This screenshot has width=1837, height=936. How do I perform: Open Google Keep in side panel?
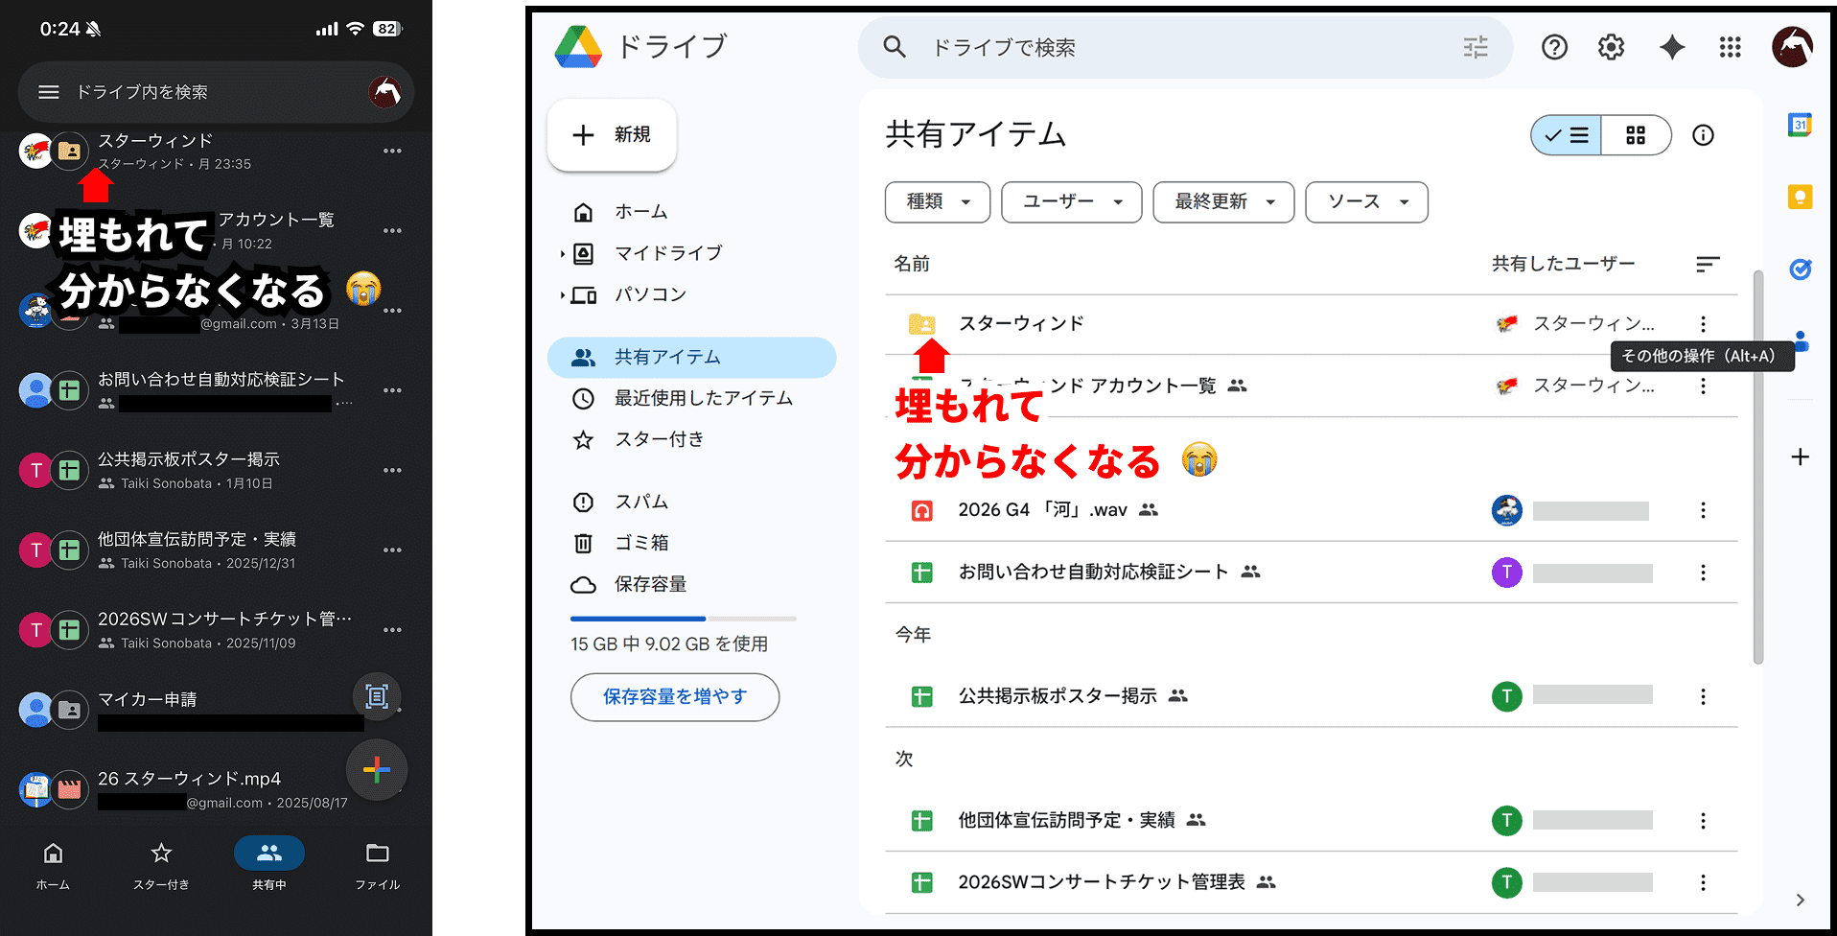[x=1800, y=198]
